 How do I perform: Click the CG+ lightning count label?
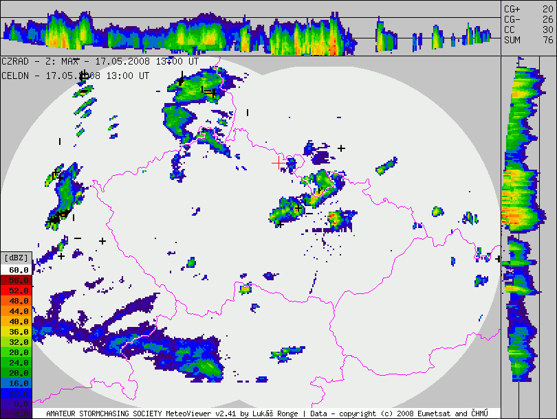coord(512,9)
